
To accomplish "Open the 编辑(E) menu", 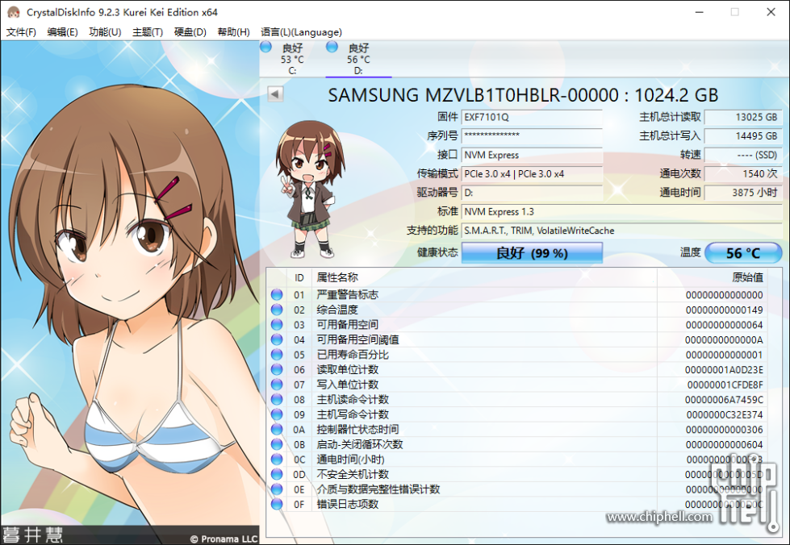I will (62, 31).
